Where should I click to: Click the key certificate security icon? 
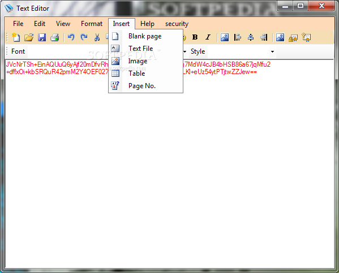click(x=306, y=37)
